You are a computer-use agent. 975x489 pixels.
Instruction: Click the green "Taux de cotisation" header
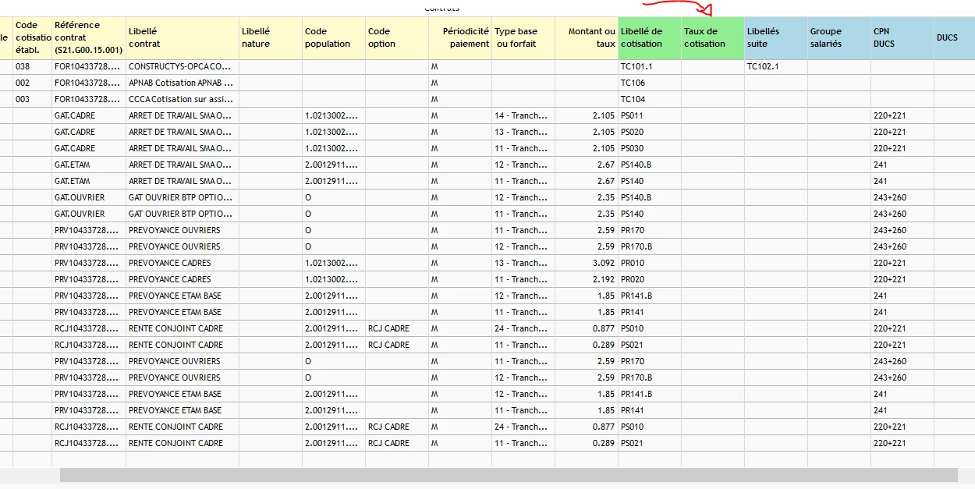(713, 37)
